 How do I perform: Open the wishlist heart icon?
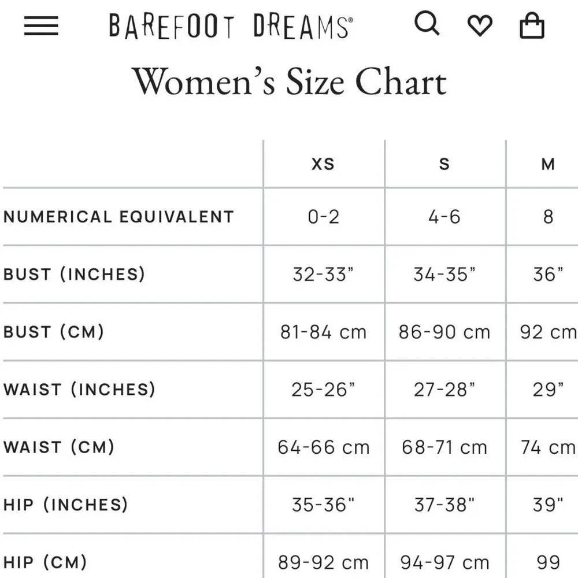pyautogui.click(x=480, y=25)
